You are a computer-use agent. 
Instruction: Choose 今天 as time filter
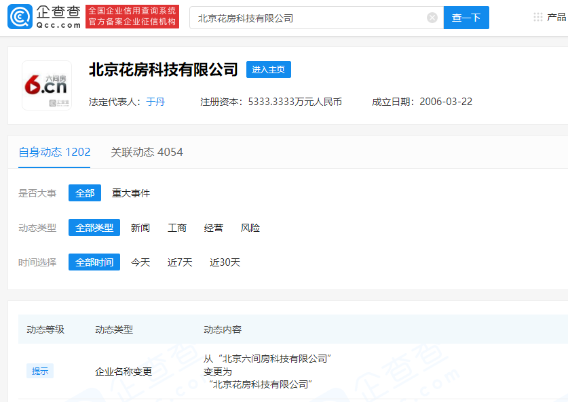(140, 262)
